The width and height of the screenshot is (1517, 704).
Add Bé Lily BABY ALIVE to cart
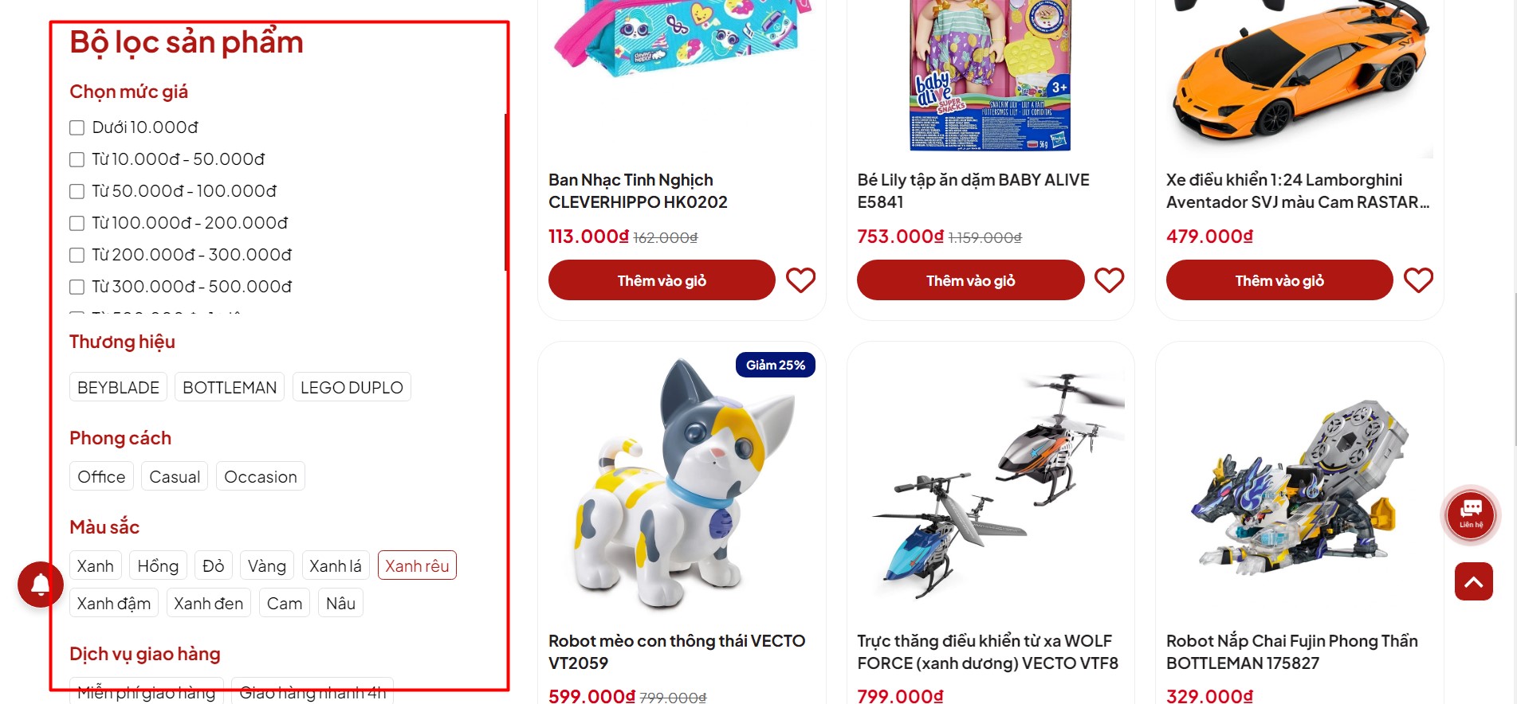pos(970,280)
